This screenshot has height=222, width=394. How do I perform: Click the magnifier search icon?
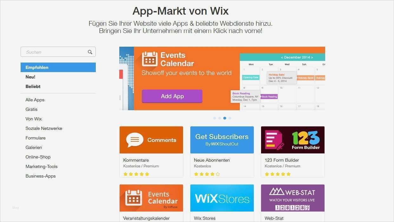click(90, 52)
